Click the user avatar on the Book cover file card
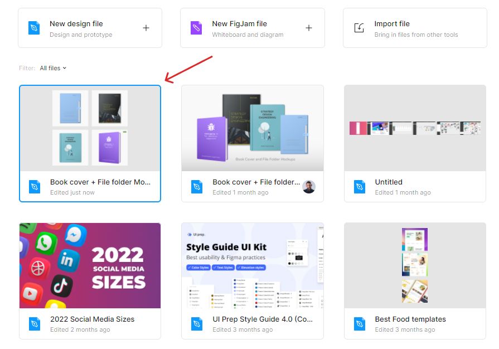The image size is (499, 349). [x=309, y=187]
